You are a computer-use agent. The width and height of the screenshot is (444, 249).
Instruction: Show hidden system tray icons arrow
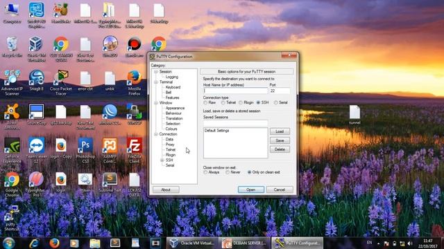coord(378,243)
